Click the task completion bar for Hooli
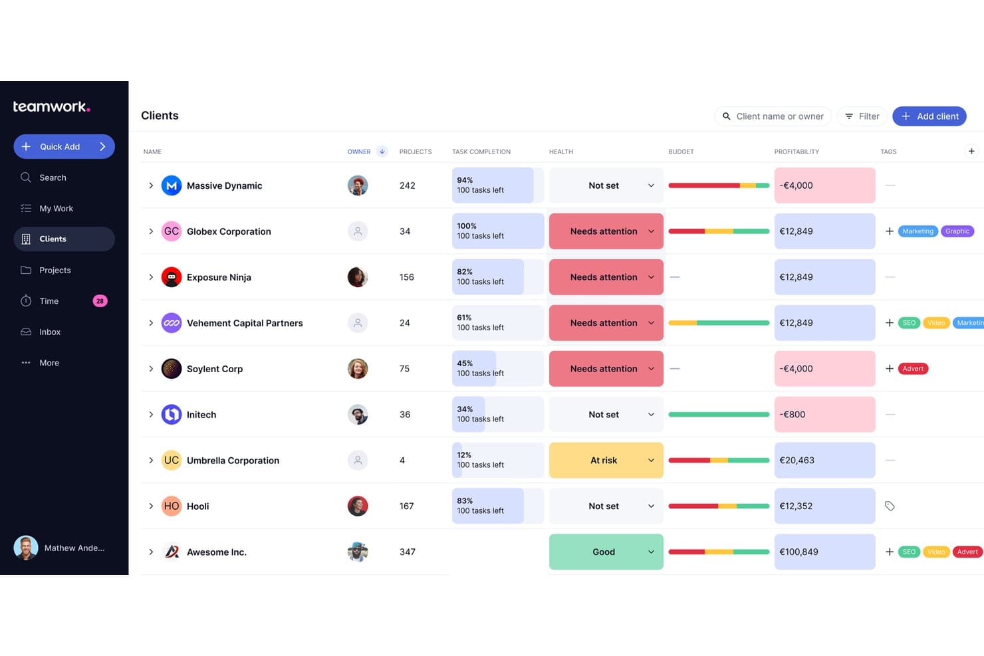 click(x=498, y=506)
